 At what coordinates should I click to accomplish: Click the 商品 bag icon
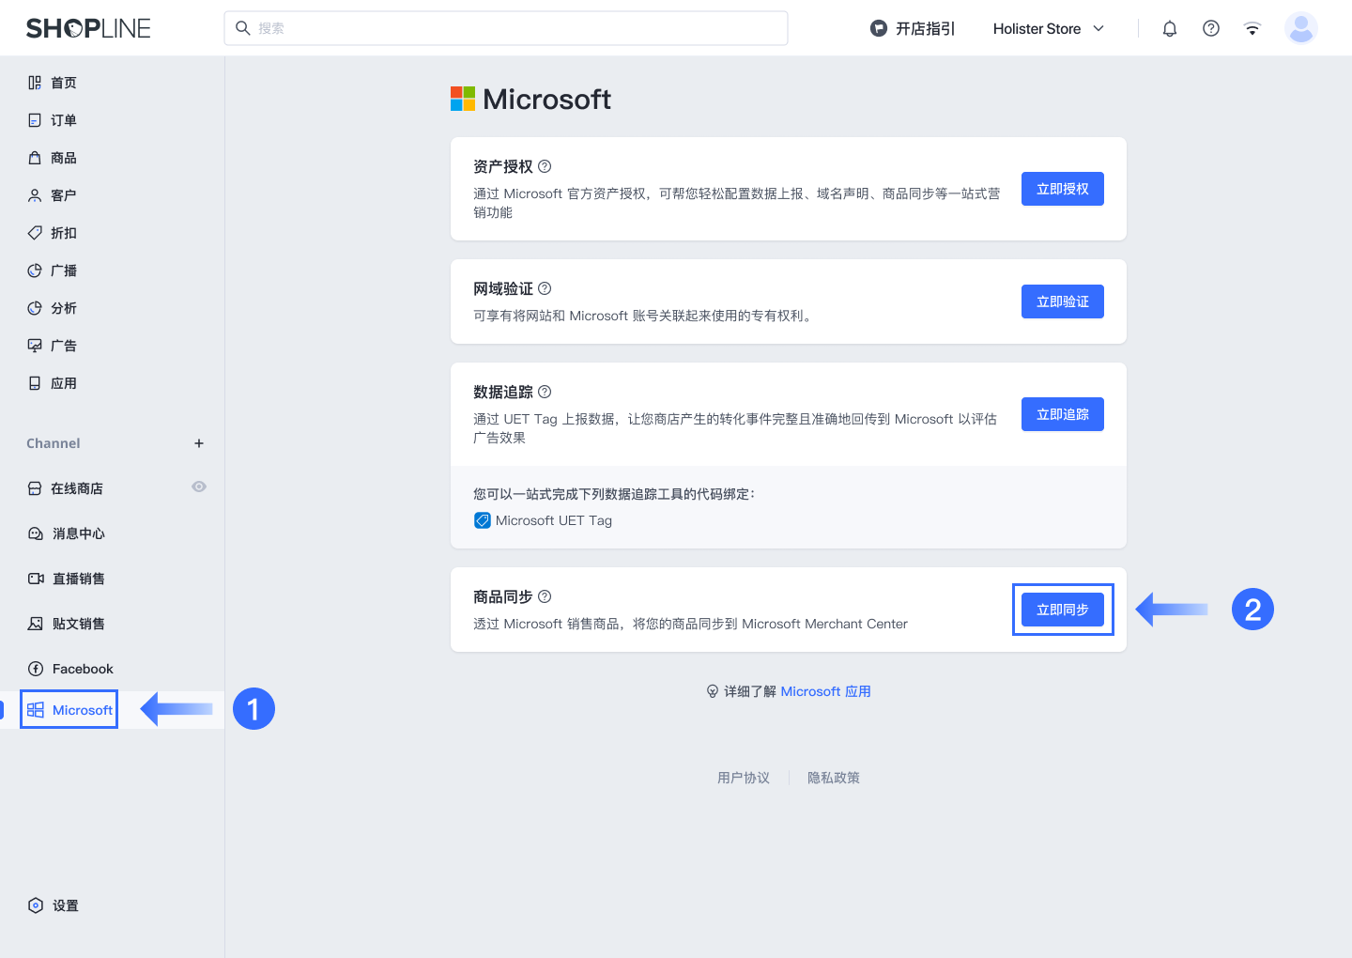[35, 158]
